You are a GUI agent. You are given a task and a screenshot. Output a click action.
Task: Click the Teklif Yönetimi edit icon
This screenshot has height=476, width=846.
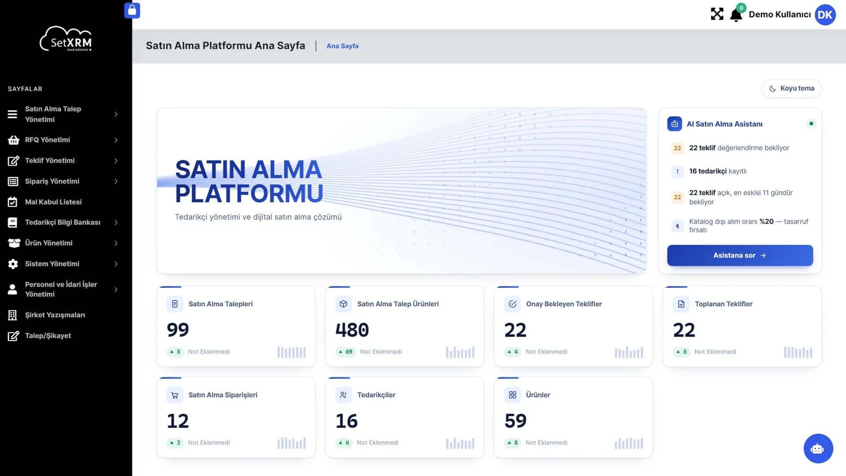13,161
